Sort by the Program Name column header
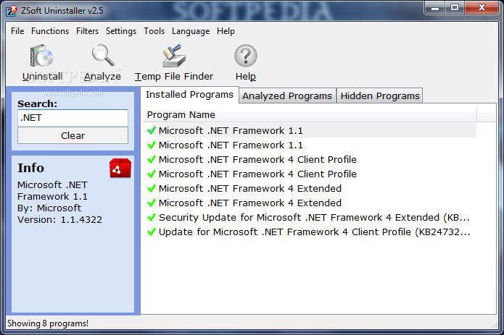 pos(309,115)
